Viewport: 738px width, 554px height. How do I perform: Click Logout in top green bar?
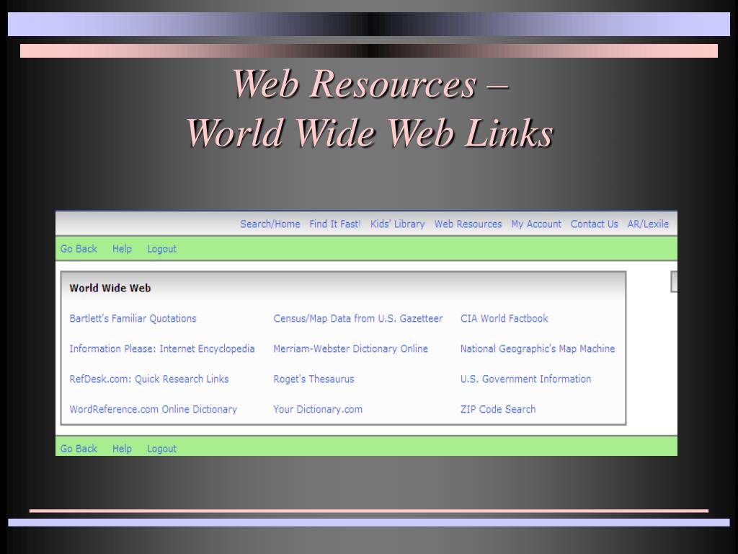(x=161, y=249)
